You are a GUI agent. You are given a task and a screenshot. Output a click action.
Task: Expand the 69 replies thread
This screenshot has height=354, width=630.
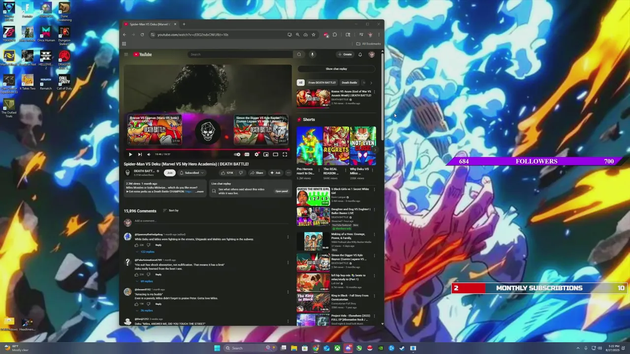[145, 281]
